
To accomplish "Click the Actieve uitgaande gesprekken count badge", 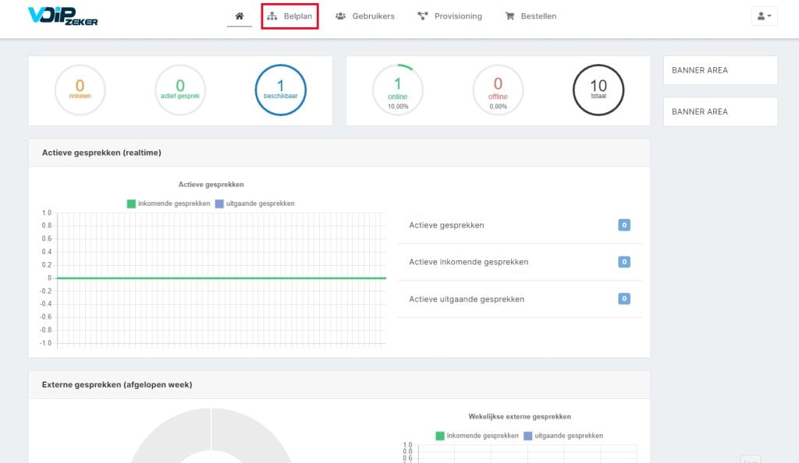I will point(623,299).
